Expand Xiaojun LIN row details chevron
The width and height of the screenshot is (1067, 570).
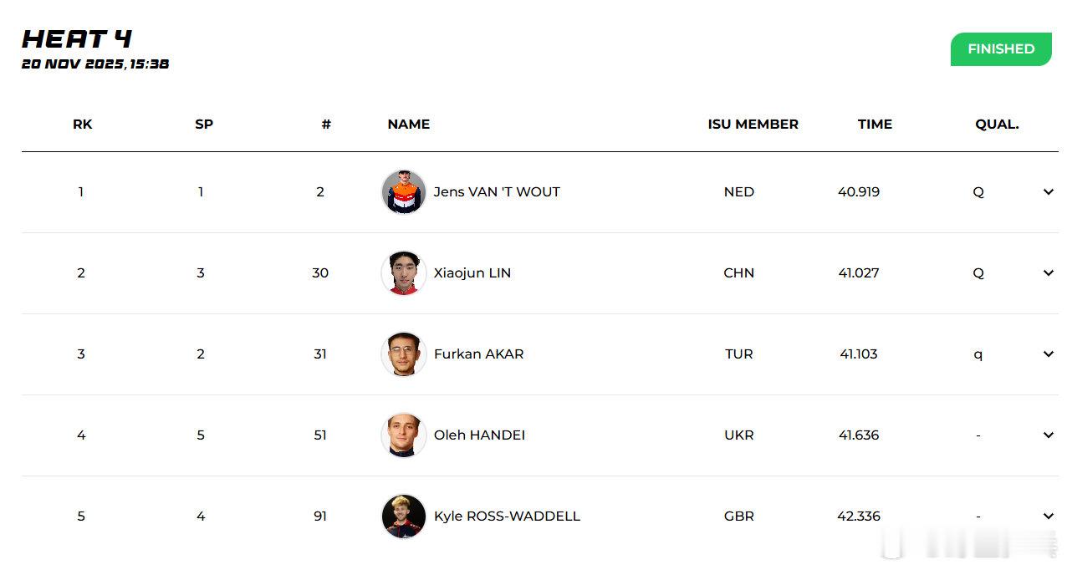(x=1048, y=272)
